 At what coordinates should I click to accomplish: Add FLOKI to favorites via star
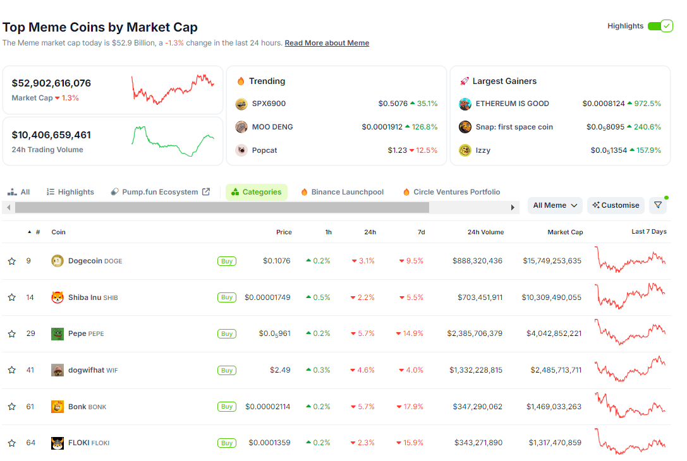tap(12, 443)
